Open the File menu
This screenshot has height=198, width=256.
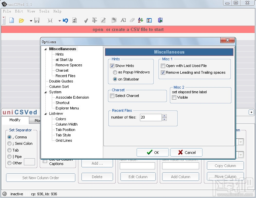coord(7,11)
